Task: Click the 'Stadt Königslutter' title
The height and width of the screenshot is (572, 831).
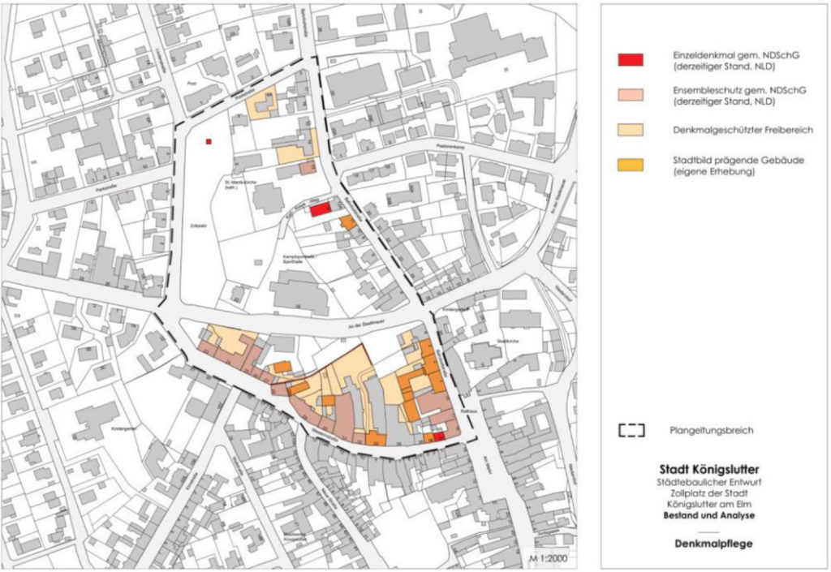Action: (x=710, y=470)
